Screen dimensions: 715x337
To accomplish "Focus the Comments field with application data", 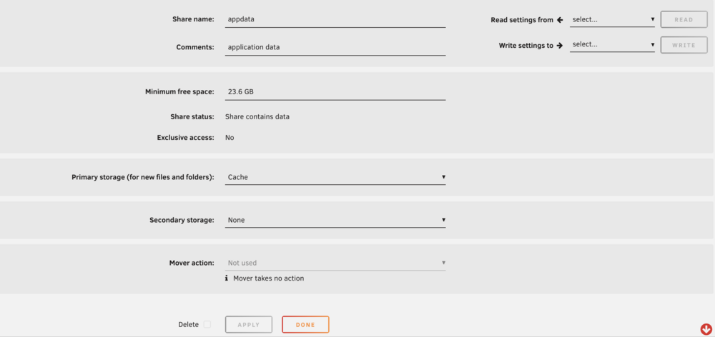I will (x=335, y=47).
